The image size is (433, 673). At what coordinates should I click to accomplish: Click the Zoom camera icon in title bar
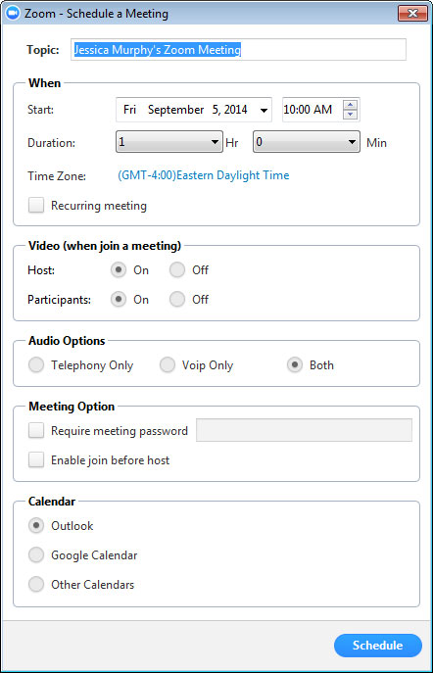tap(12, 13)
